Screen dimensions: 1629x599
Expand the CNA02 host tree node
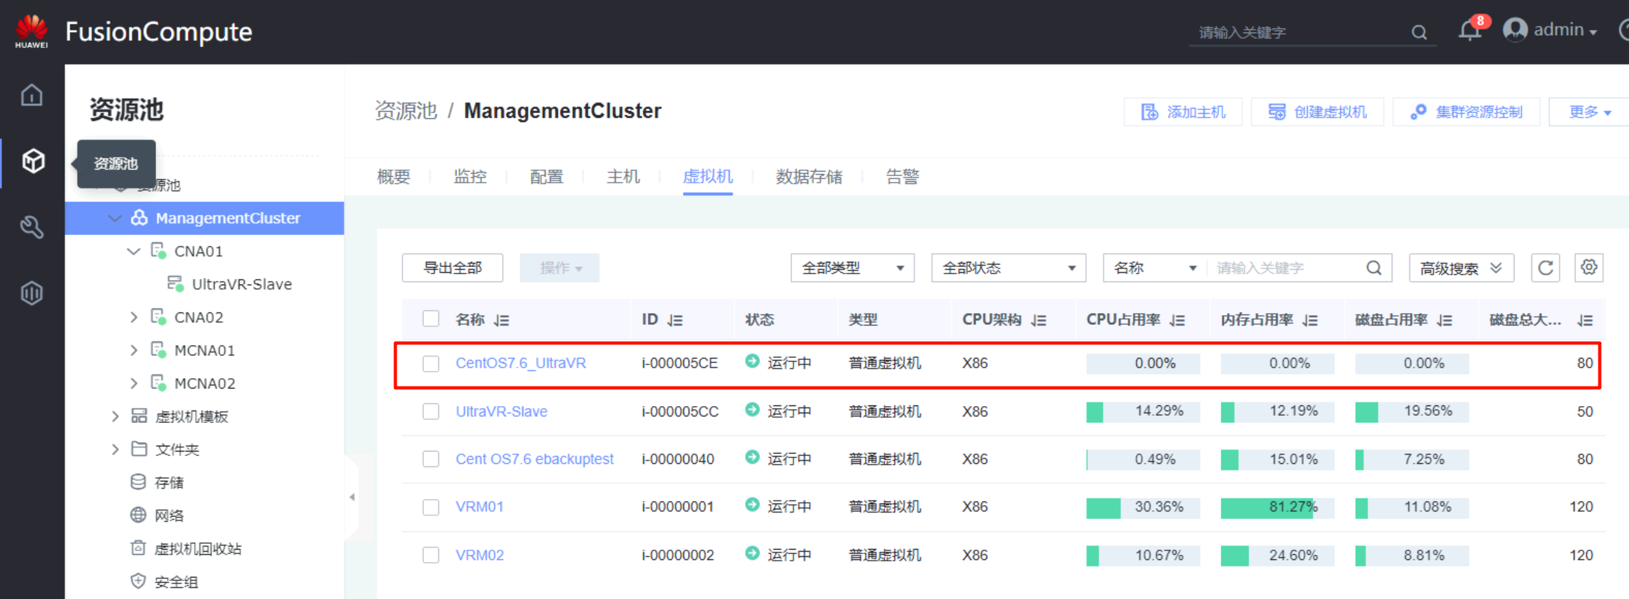[x=134, y=317]
